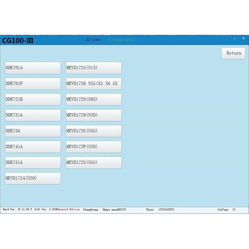Open the DDE751A entry

pyautogui.click(x=33, y=162)
